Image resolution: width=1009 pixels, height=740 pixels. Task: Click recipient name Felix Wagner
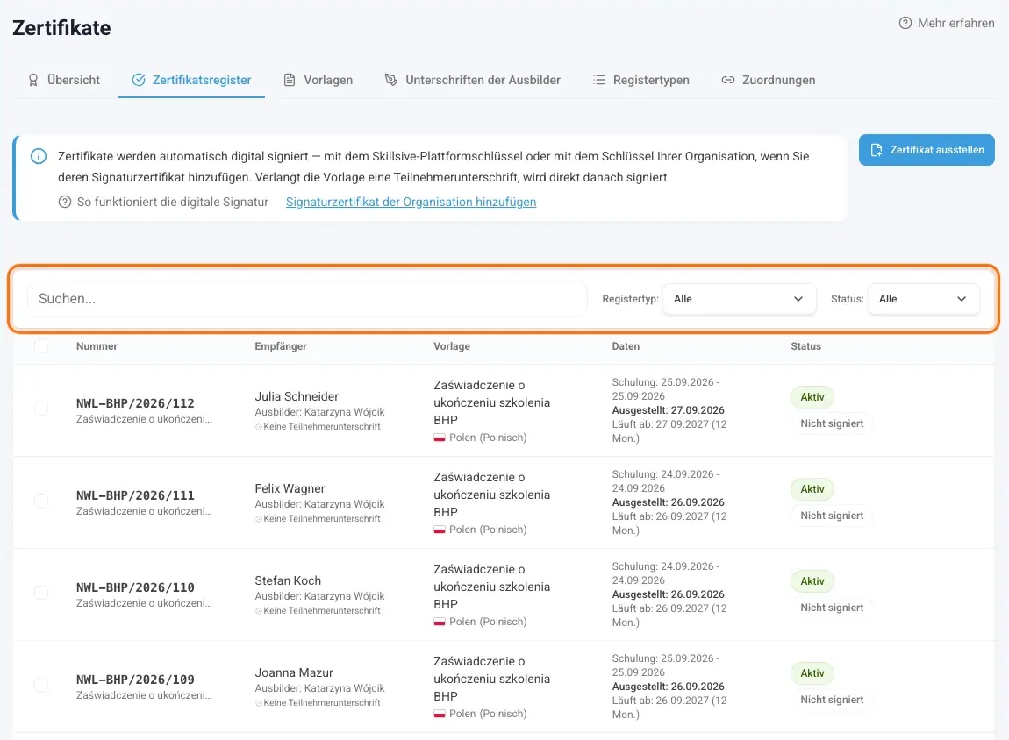[290, 488]
